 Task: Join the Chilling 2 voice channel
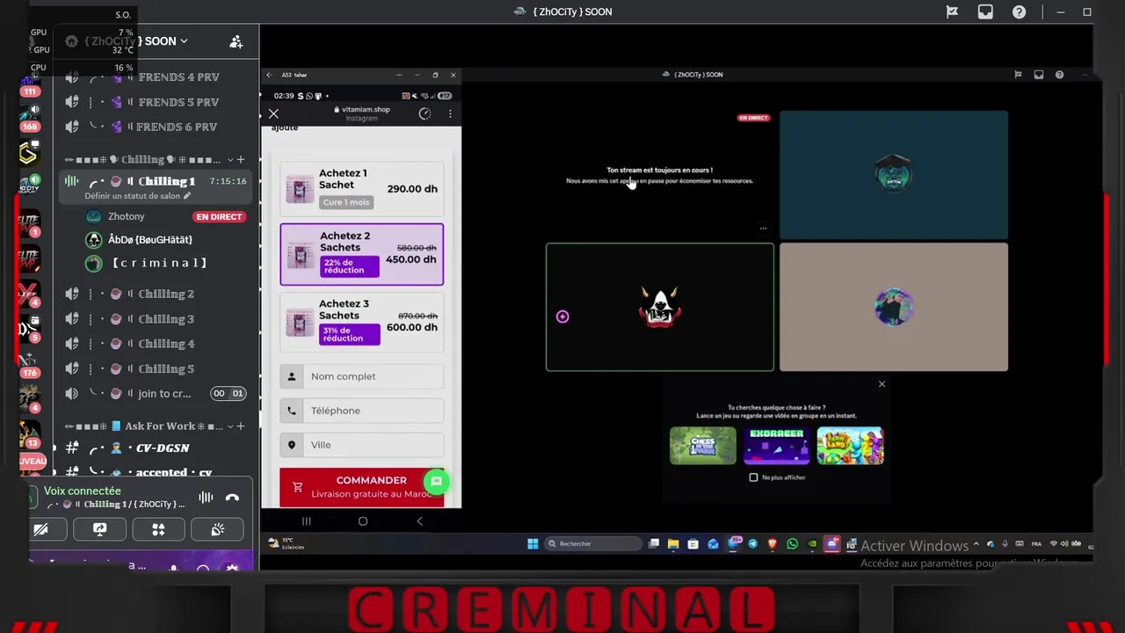156,294
